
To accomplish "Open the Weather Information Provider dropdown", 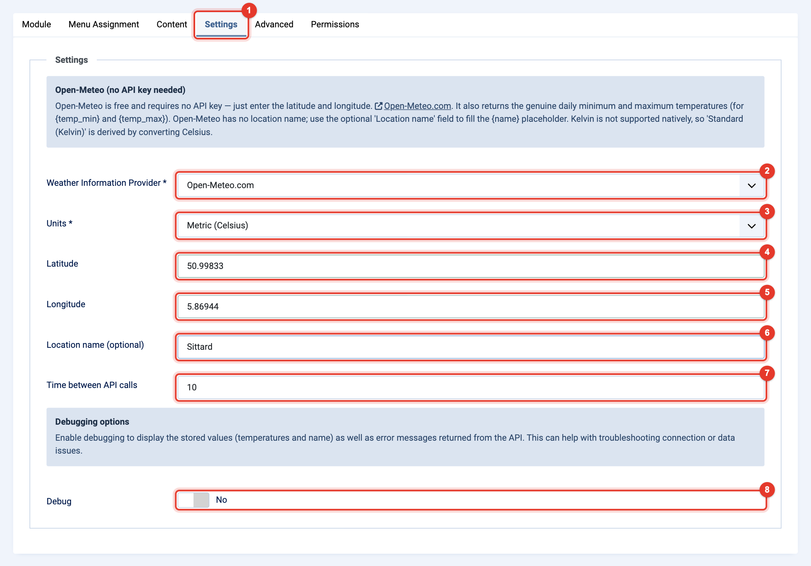I will pyautogui.click(x=471, y=185).
